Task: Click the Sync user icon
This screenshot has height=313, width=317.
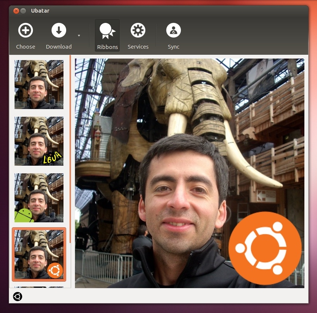Action: (x=174, y=30)
